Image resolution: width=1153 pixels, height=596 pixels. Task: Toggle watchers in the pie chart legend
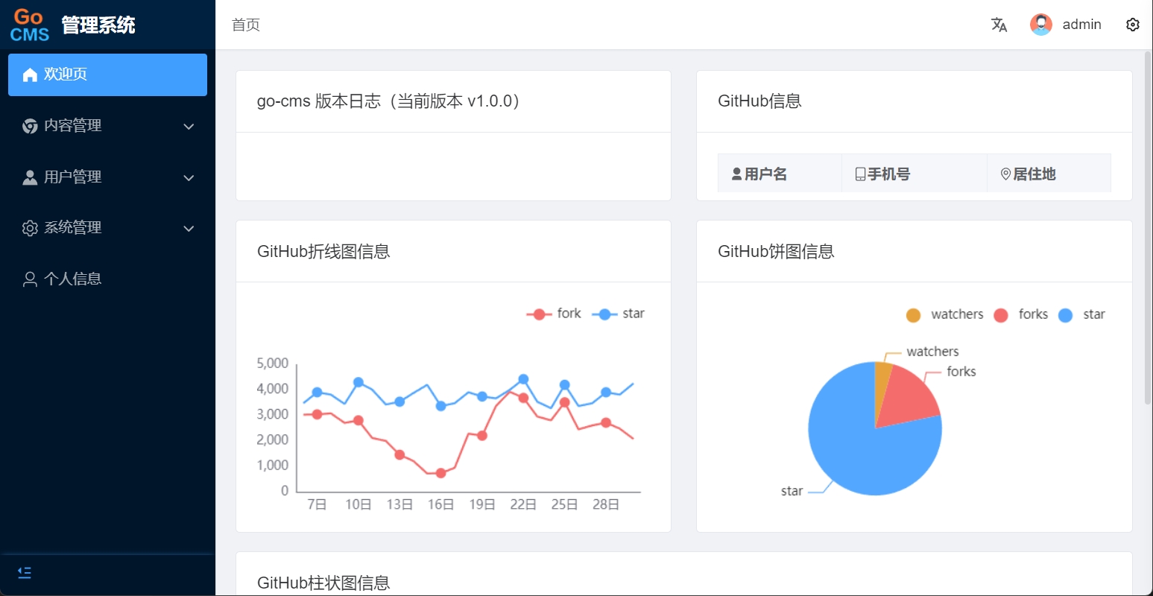pos(944,314)
